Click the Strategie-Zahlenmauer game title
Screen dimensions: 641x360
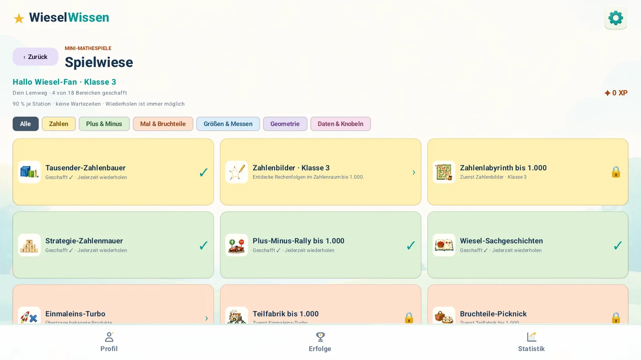pos(84,241)
